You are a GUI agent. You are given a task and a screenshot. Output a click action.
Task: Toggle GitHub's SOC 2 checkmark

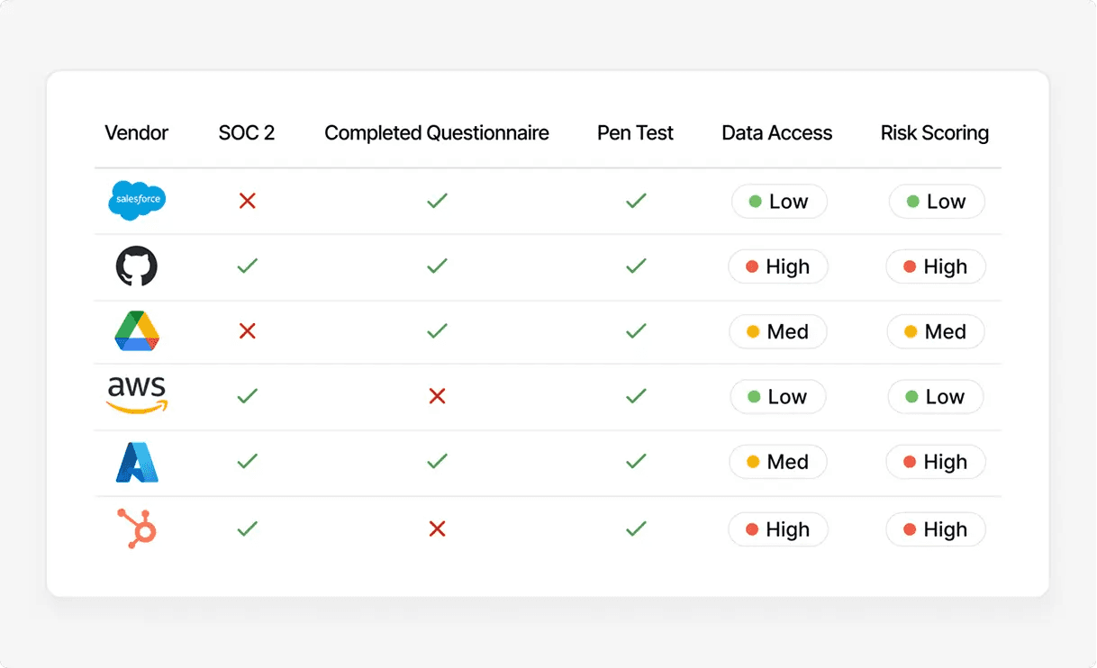[x=247, y=266]
